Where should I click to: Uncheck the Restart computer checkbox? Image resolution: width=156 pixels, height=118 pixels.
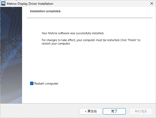[32, 84]
